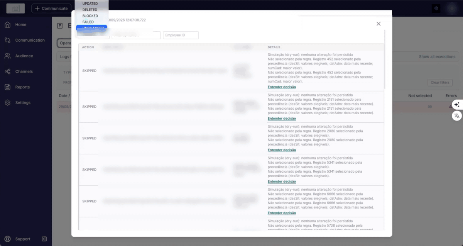Choose BLOCKED in the action dropdown

tap(90, 16)
